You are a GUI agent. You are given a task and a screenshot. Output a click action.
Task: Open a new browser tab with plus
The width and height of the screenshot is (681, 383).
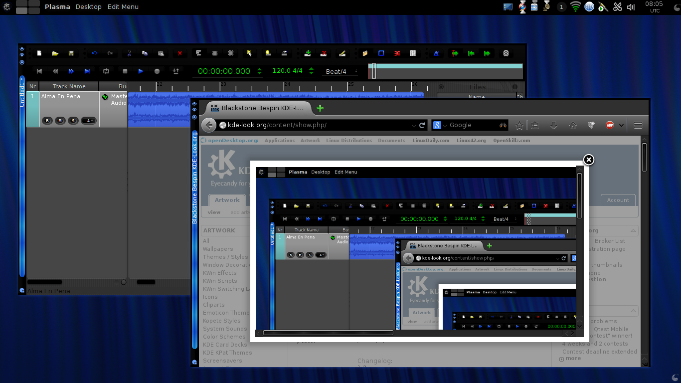pyautogui.click(x=320, y=108)
